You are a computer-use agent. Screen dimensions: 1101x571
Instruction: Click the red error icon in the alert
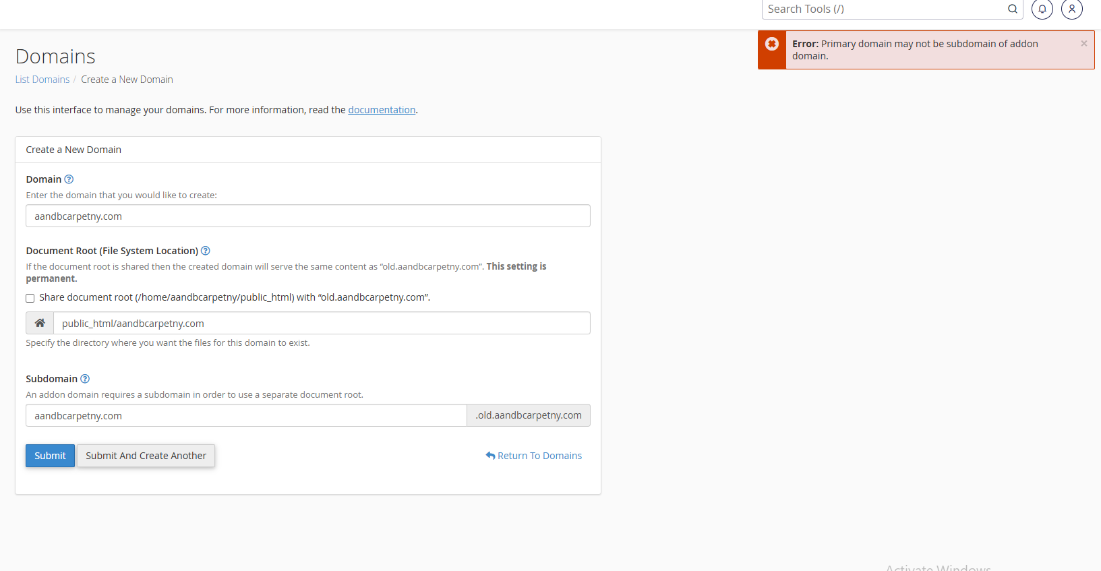pyautogui.click(x=772, y=44)
